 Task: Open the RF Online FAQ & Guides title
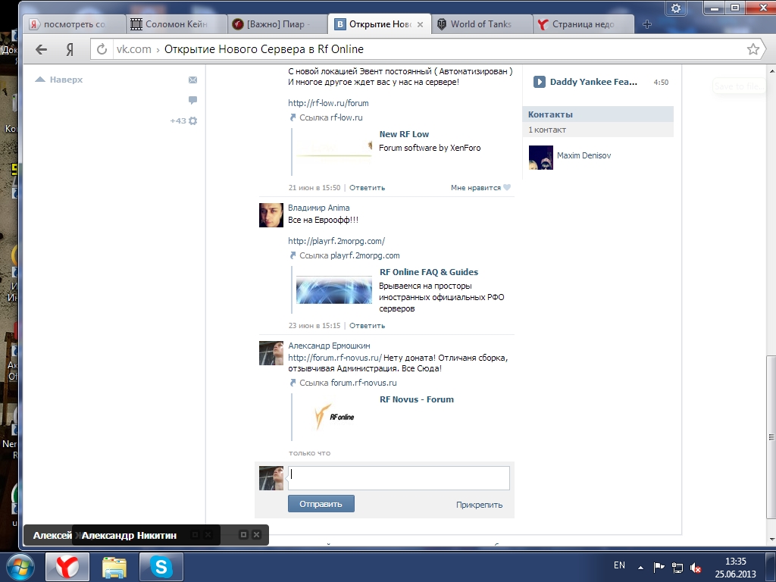pos(429,272)
